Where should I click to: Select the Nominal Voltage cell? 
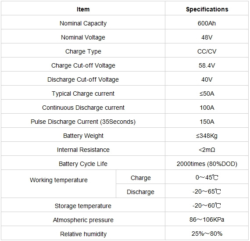pyautogui.click(x=83, y=37)
